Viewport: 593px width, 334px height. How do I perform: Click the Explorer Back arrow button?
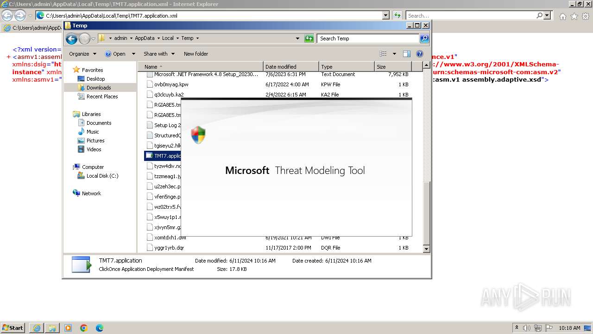(x=71, y=39)
